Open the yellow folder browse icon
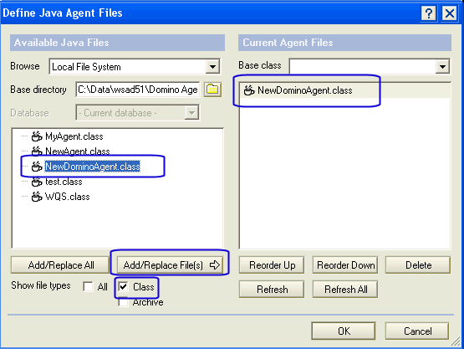Viewport: 464px width, 349px height. click(x=212, y=90)
